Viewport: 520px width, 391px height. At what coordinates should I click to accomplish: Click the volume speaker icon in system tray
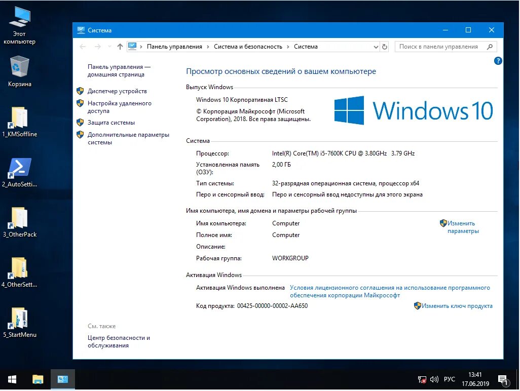[x=434, y=379]
